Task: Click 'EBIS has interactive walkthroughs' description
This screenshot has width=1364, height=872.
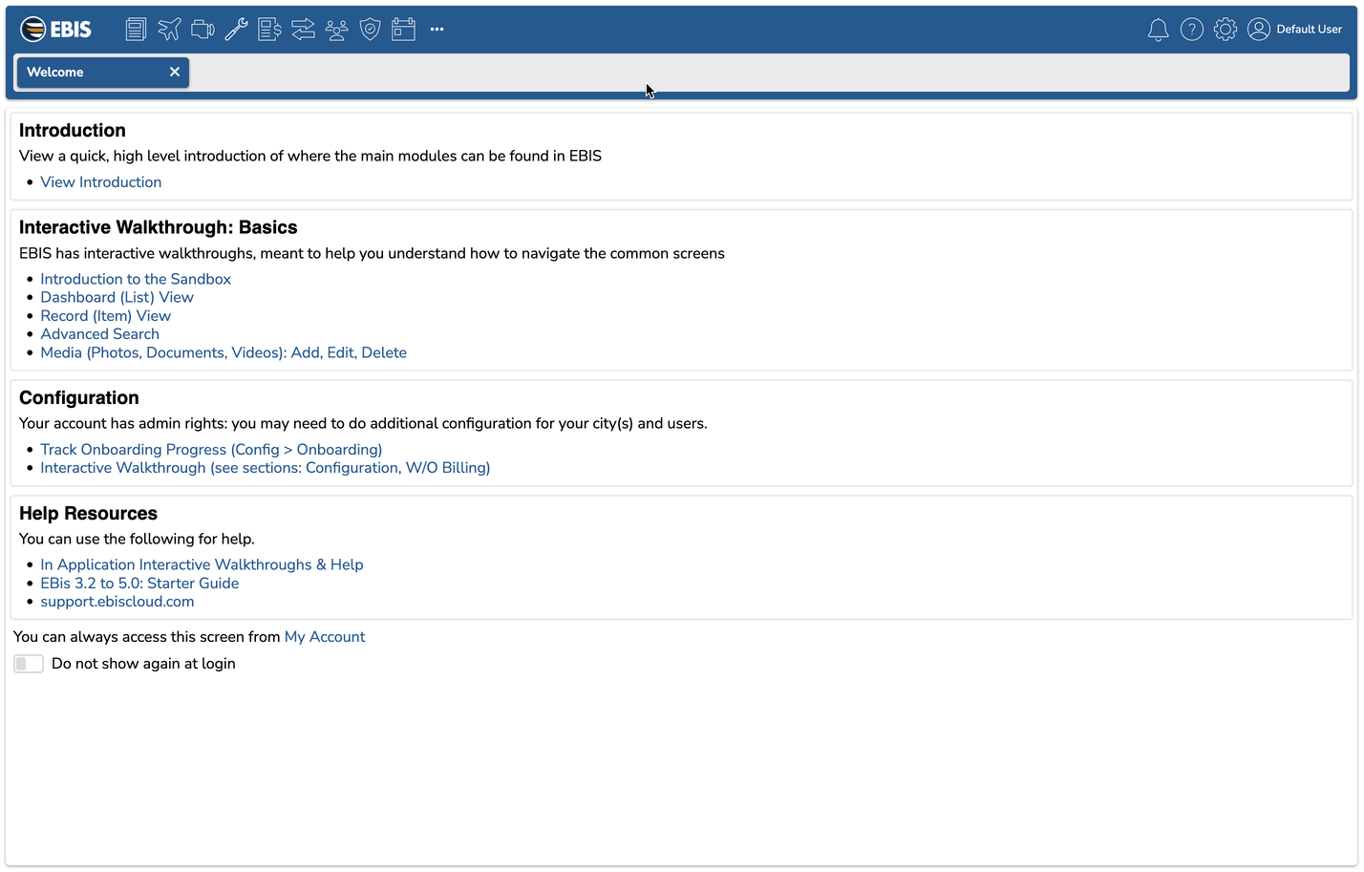Action: [372, 253]
